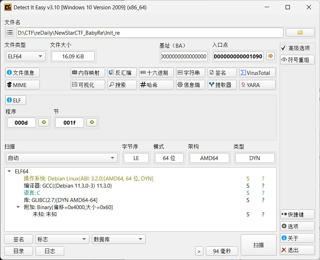Open VirusTotal lookup
The image size is (320, 260).
(257, 73)
